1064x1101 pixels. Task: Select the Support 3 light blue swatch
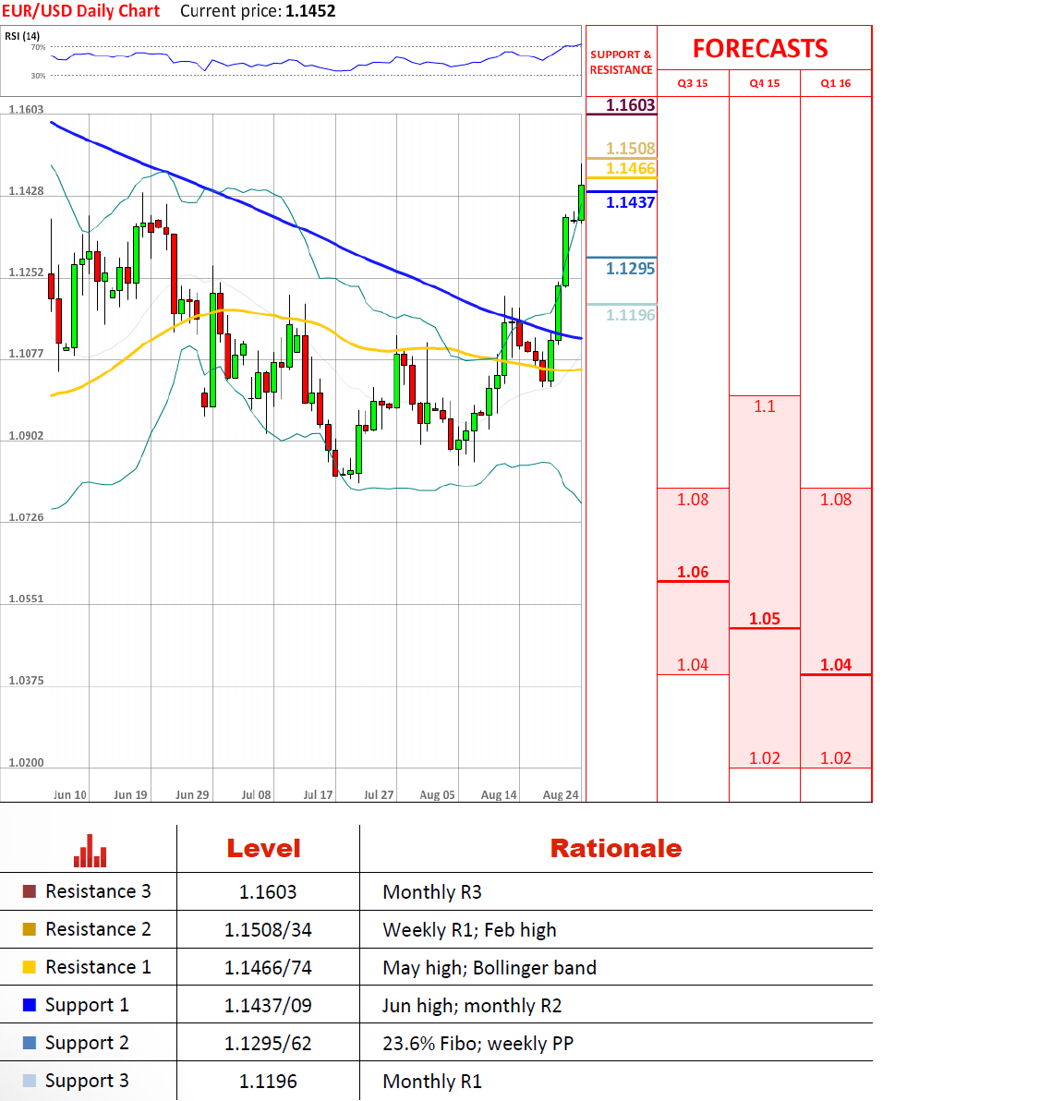(x=30, y=1081)
